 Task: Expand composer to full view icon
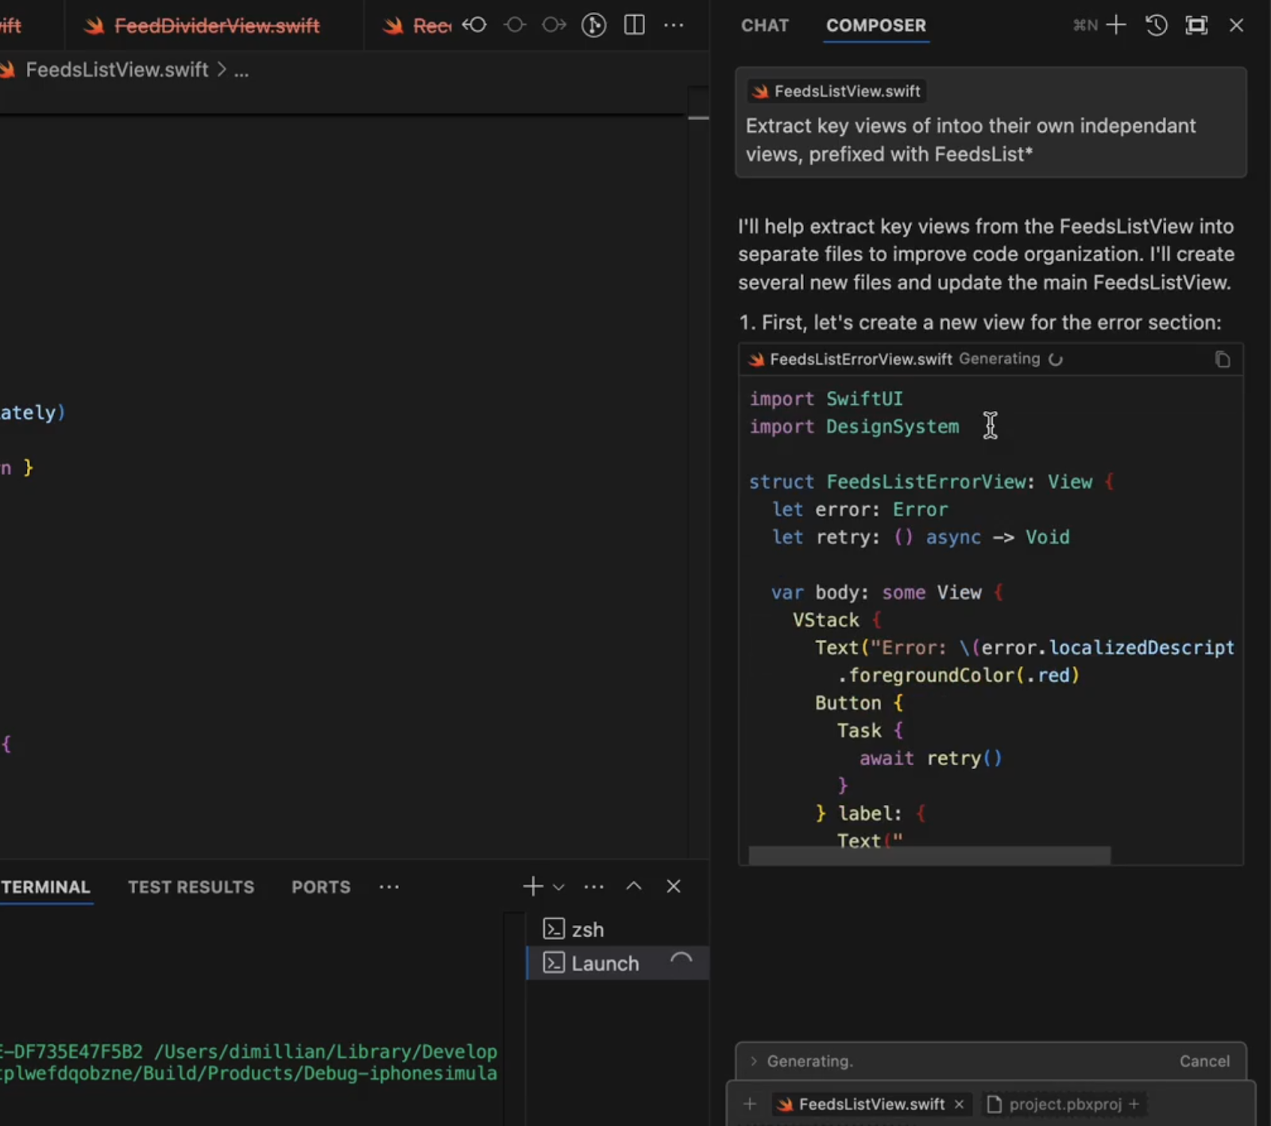click(x=1196, y=25)
